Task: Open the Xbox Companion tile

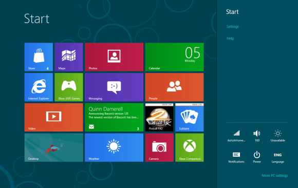Action: 189,147
